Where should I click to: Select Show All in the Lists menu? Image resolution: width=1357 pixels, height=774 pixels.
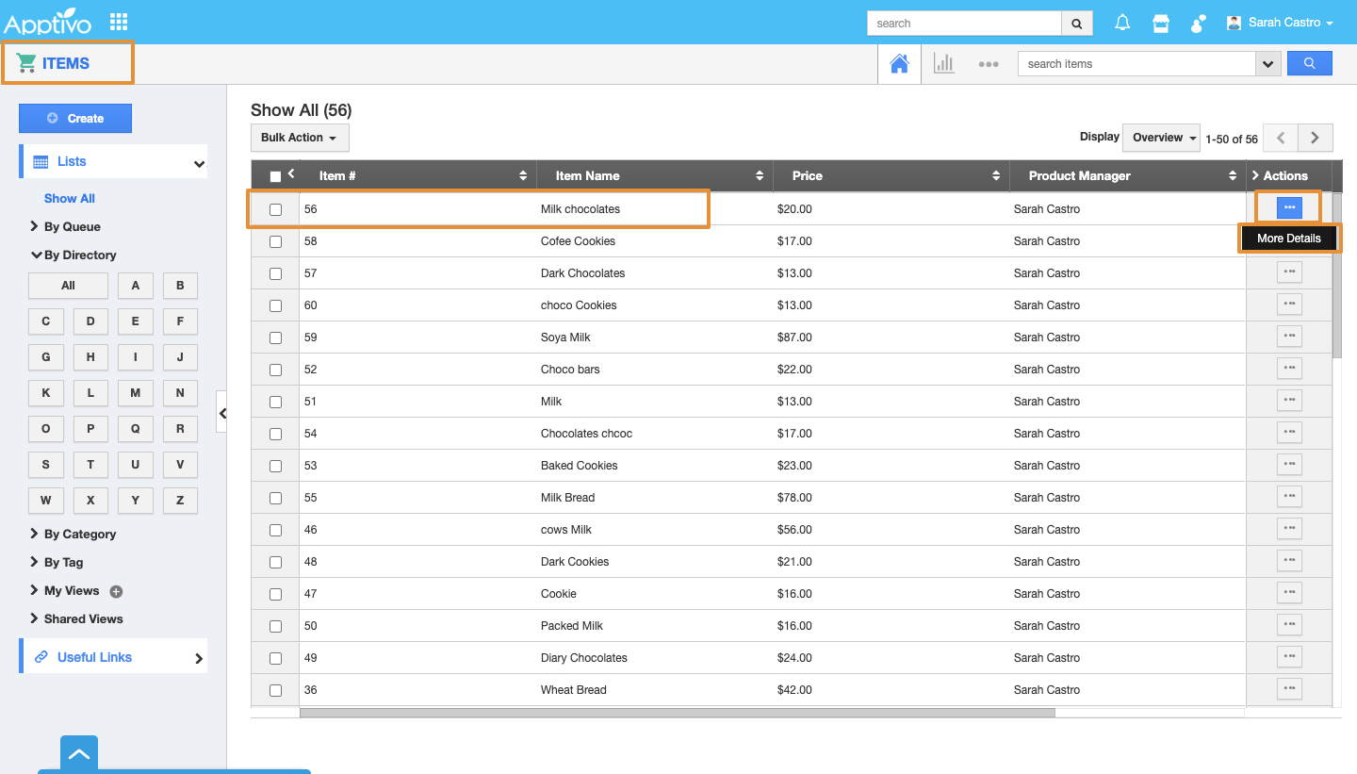tap(69, 199)
